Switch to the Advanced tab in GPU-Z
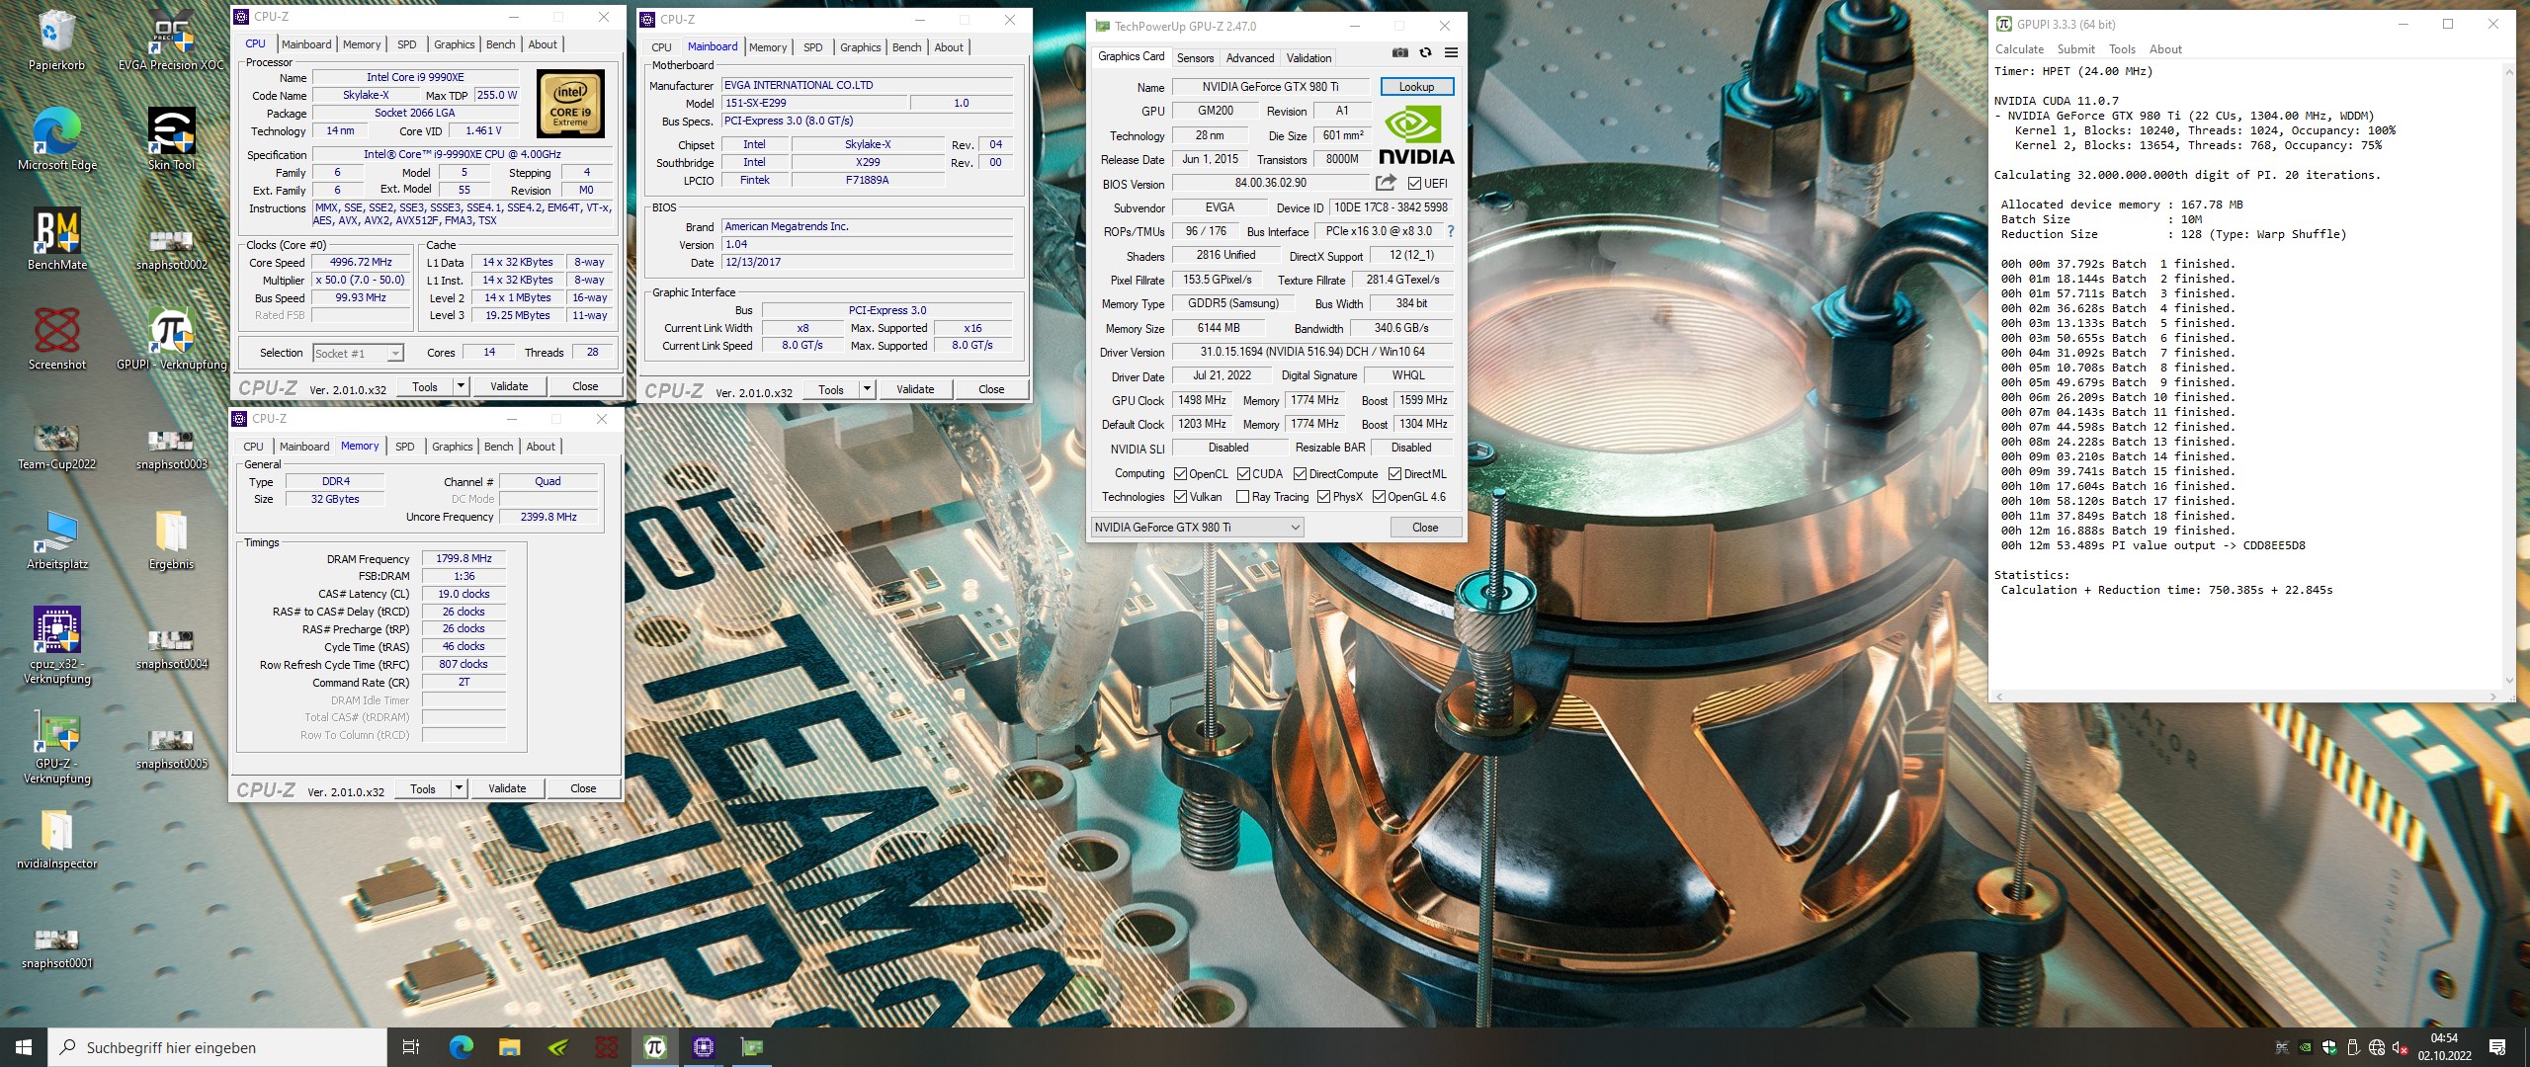The height and width of the screenshot is (1067, 2530). tap(1250, 58)
